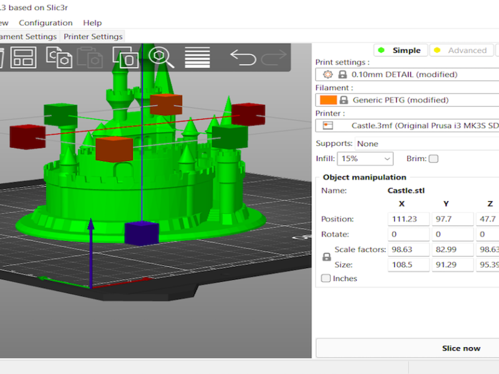This screenshot has height=374, width=499.
Task: Tick the Inches checkbox
Action: [x=326, y=279]
